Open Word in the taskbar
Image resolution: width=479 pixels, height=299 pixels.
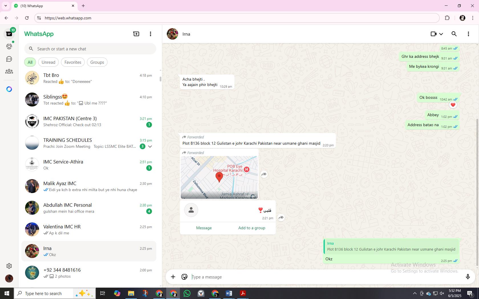[229, 293]
